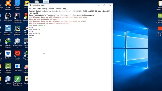Click the "#If the iterable is empty, return False." comment
The image size is (162, 91).
[49, 23]
